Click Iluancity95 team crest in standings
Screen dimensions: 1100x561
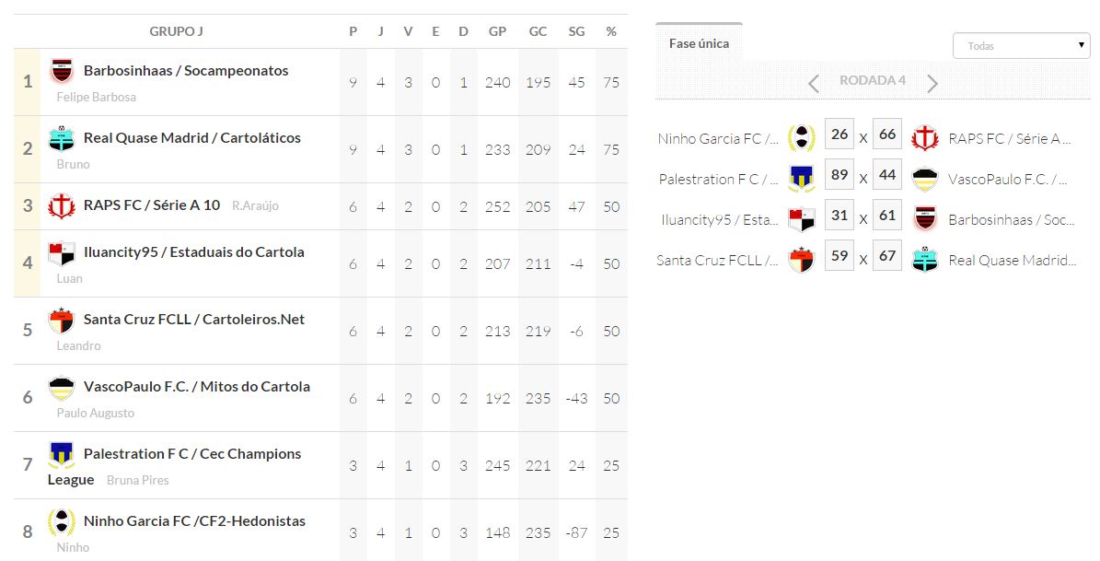(62, 253)
